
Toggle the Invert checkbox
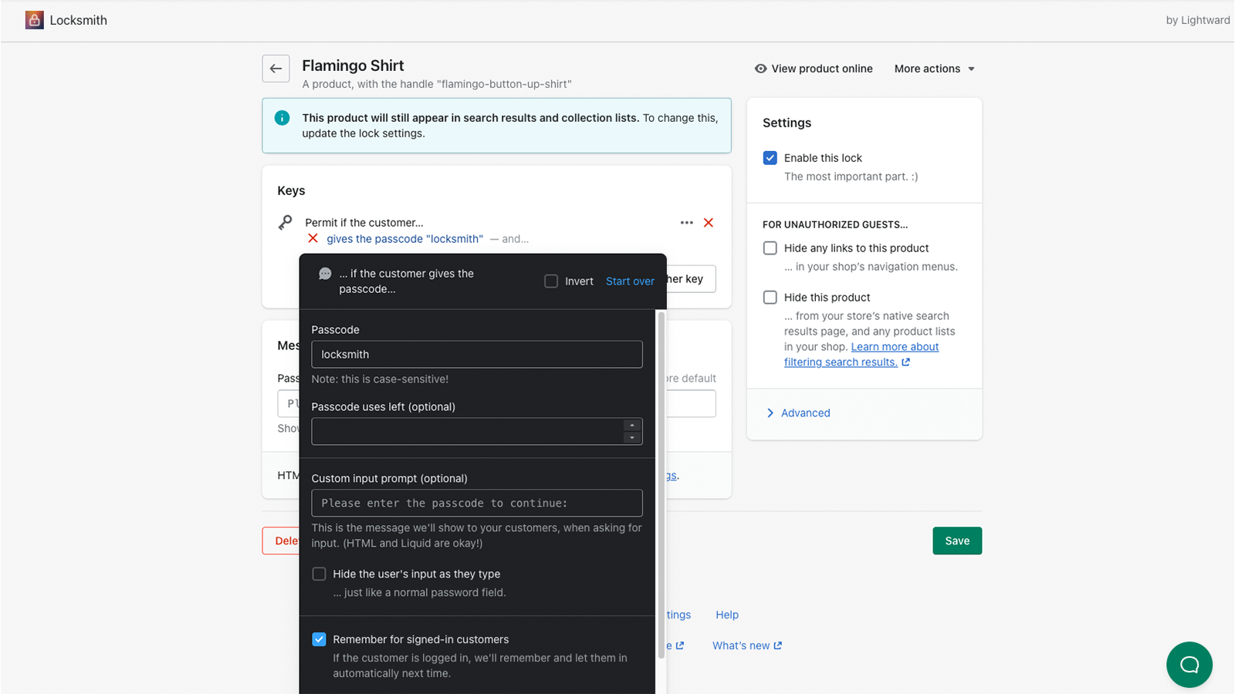coord(551,281)
